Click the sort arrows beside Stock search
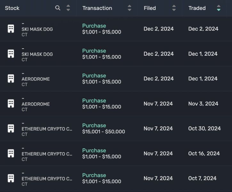Viewport: 232px width, 192px height. pyautogui.click(x=68, y=8)
